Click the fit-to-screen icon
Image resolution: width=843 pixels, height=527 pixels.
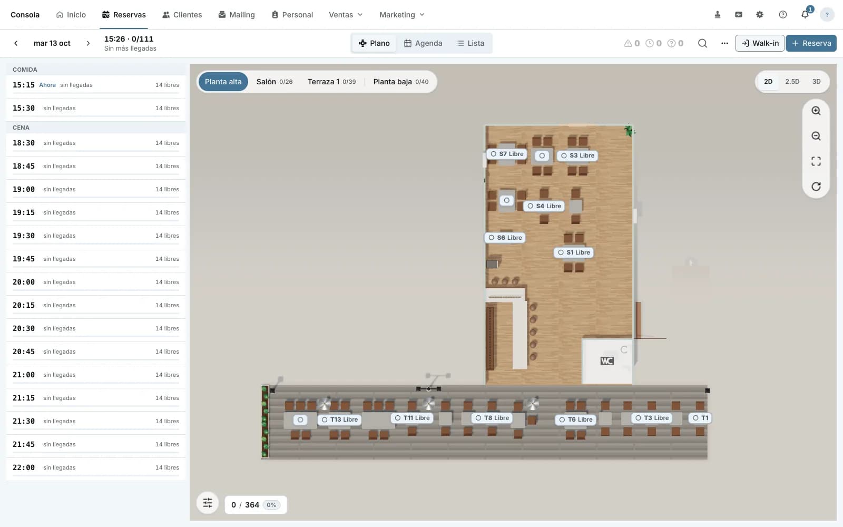click(816, 161)
